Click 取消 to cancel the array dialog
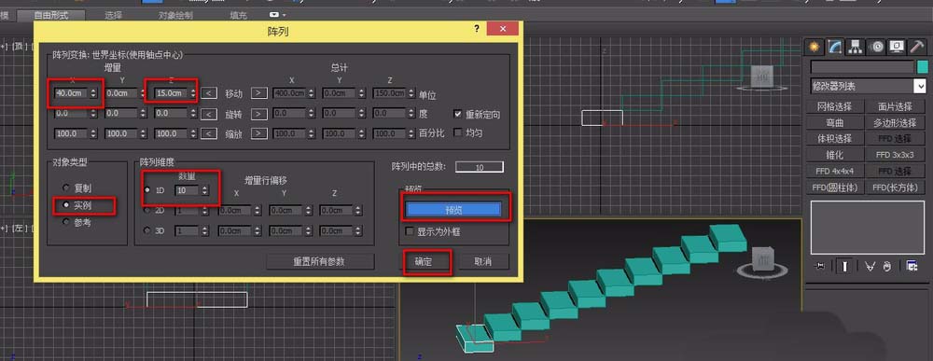 click(x=483, y=262)
